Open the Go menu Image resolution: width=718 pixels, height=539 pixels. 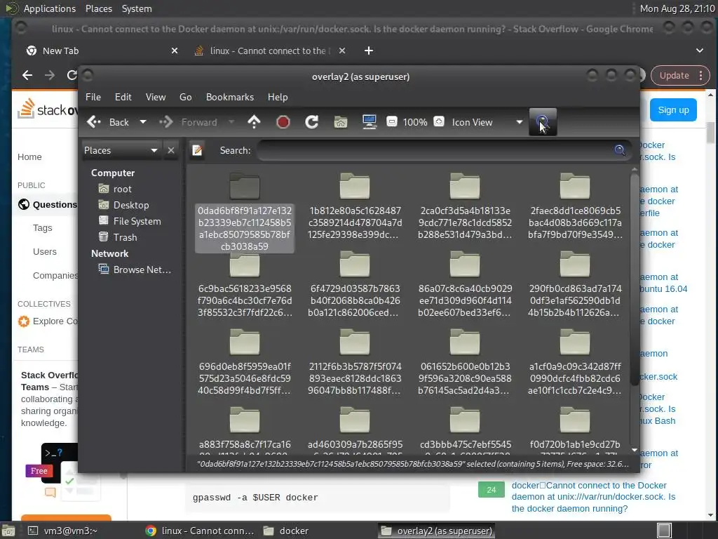coord(185,97)
